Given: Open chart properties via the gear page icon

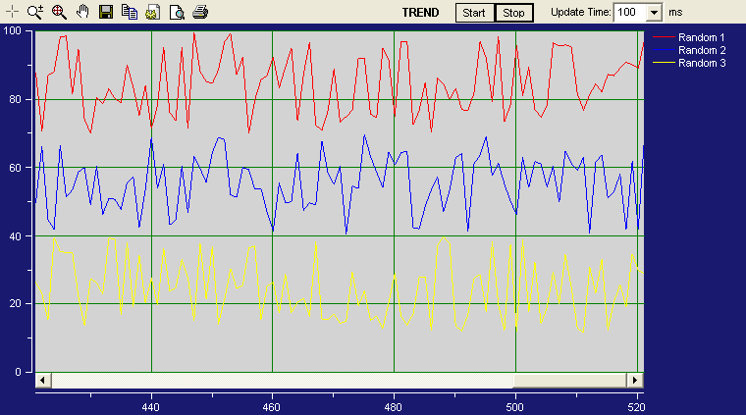Looking at the screenshot, I should coord(153,13).
